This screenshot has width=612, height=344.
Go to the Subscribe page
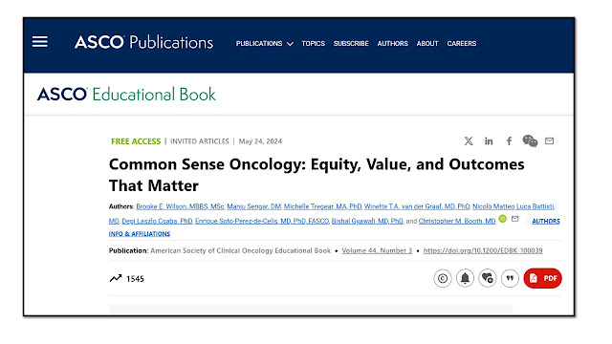point(351,44)
